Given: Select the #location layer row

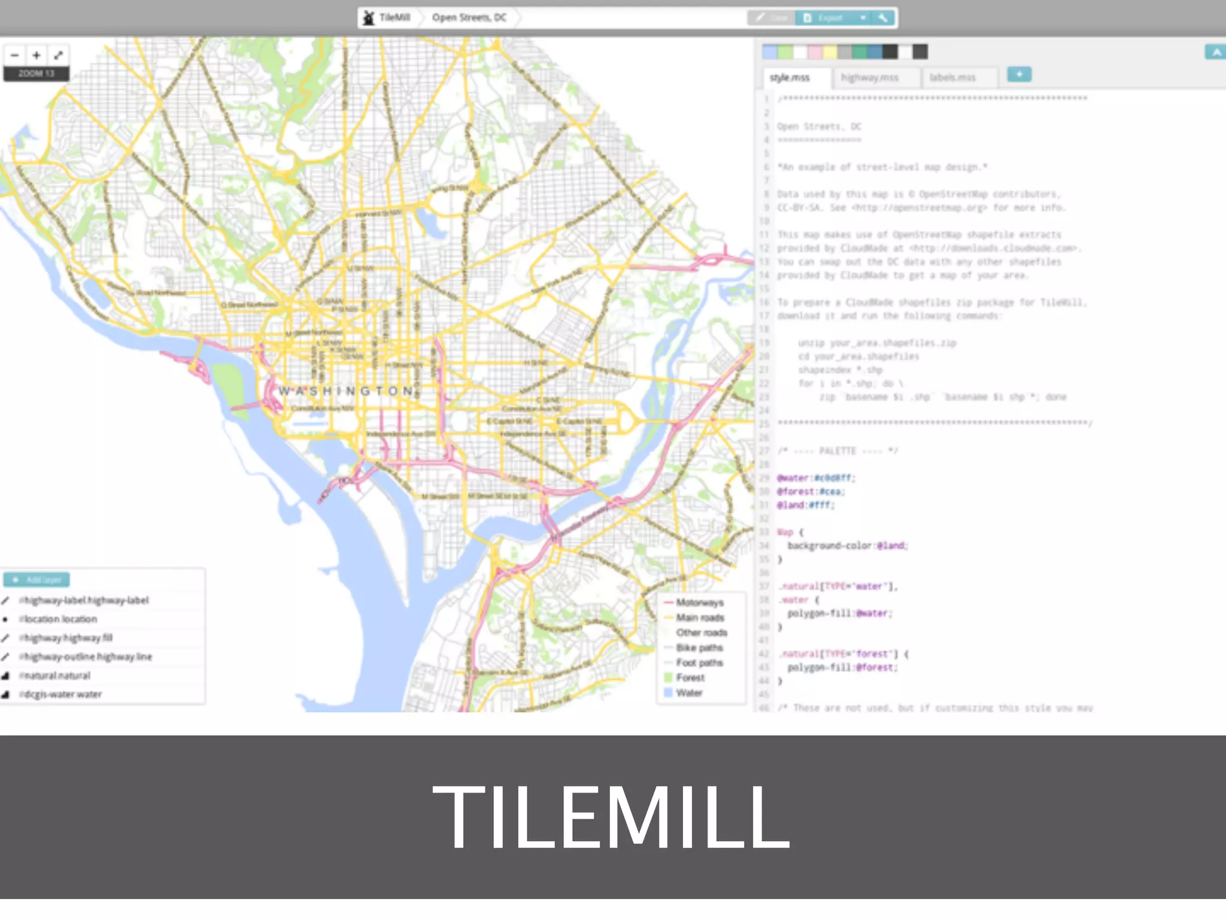Looking at the screenshot, I should tap(102, 619).
